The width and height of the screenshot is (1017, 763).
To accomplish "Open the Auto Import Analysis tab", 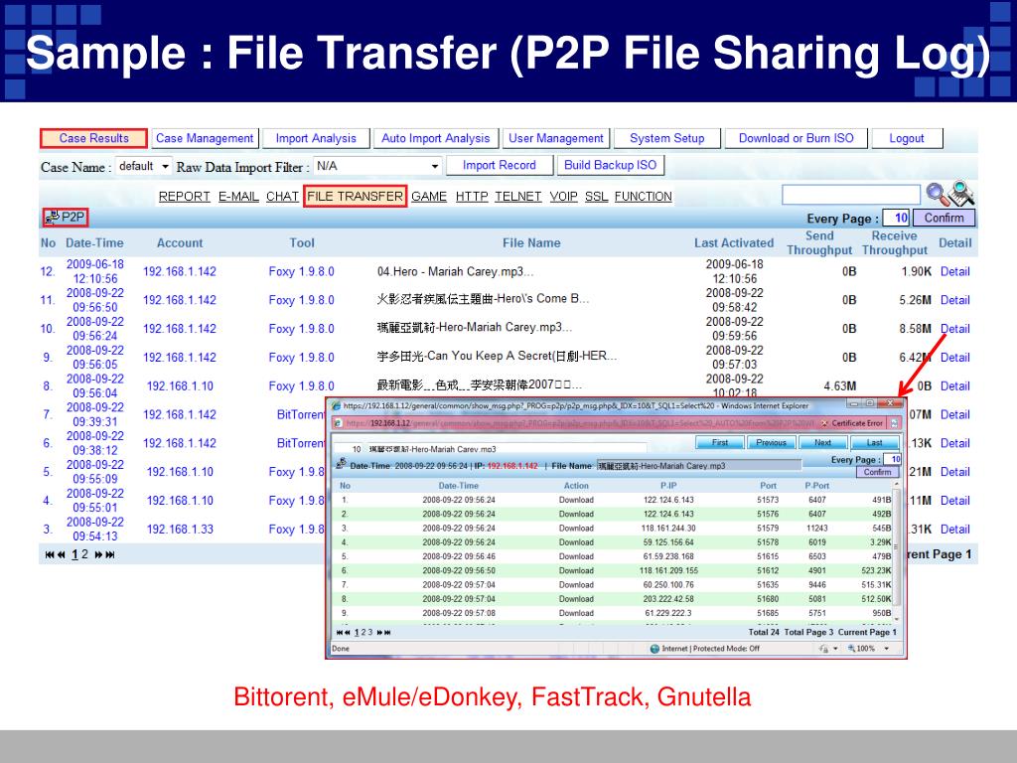I will [x=435, y=138].
